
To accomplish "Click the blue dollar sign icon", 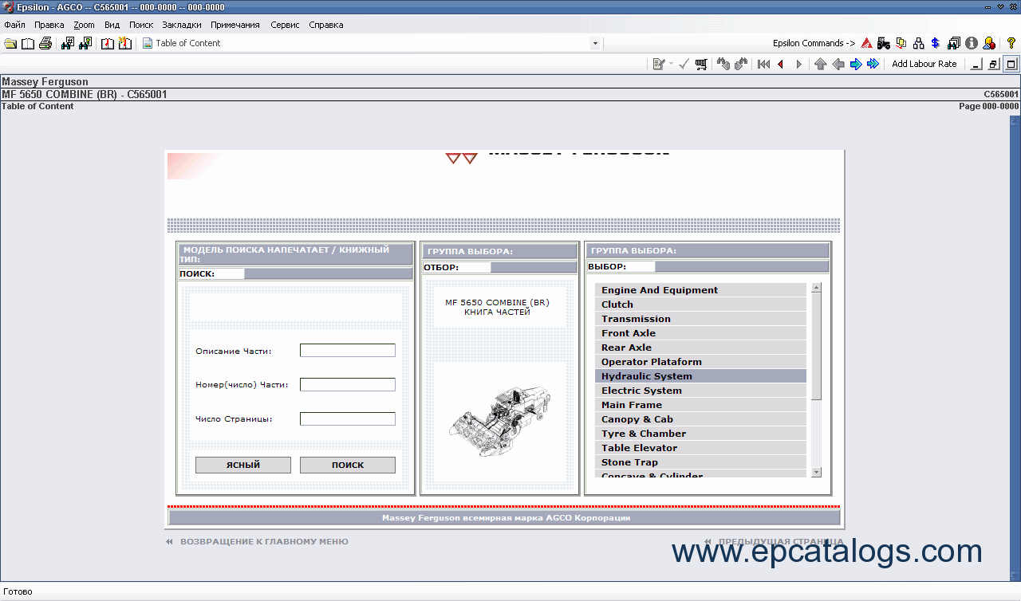I will [x=936, y=43].
